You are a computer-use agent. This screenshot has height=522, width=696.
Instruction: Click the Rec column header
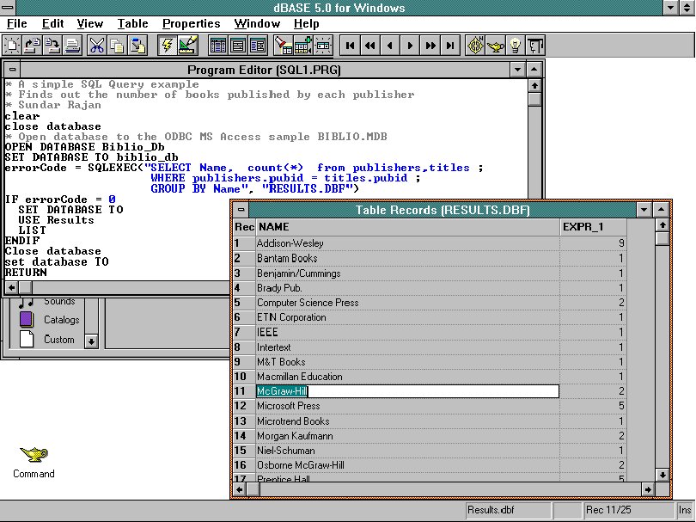point(245,227)
